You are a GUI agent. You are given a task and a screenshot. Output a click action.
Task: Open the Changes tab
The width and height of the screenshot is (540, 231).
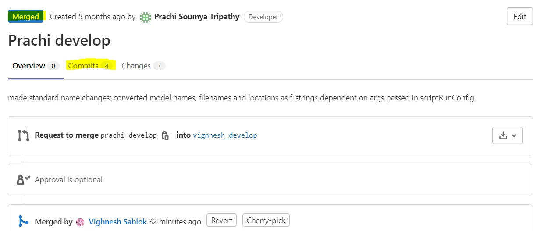[x=136, y=66]
